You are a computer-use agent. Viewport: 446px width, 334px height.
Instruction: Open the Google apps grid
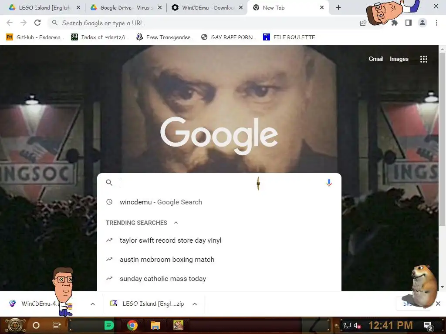tap(423, 59)
